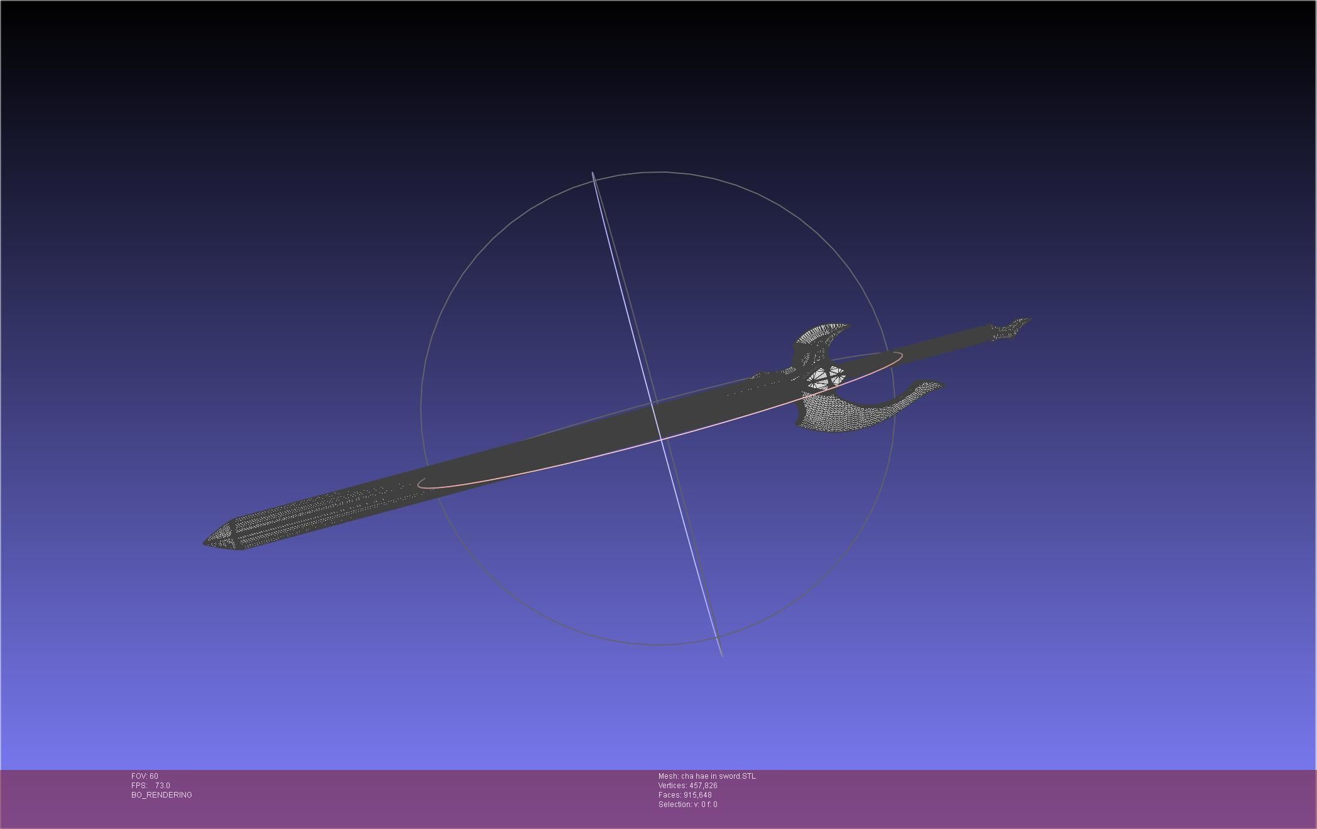The height and width of the screenshot is (829, 1317).
Task: Click the Faces: 915,648 text
Action: click(685, 795)
